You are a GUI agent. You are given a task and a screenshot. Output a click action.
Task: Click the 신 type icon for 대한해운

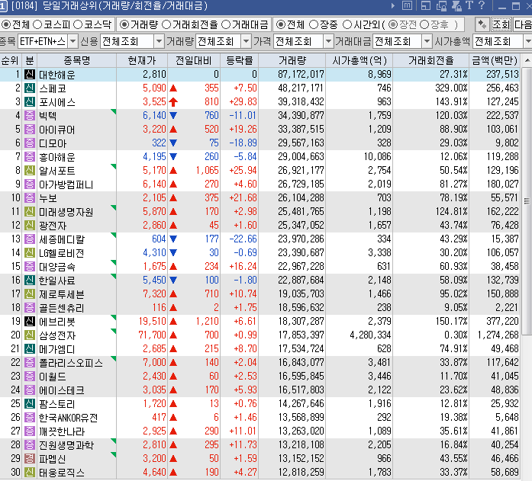pyautogui.click(x=30, y=74)
